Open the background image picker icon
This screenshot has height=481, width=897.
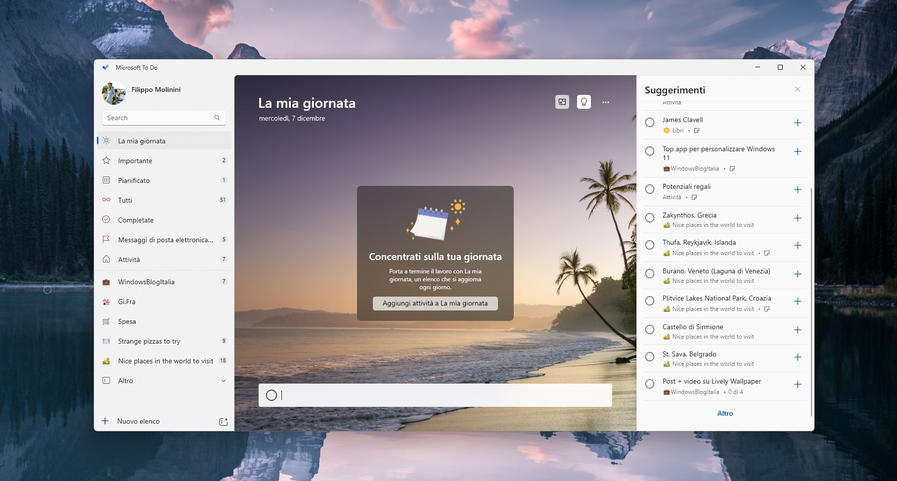point(562,102)
